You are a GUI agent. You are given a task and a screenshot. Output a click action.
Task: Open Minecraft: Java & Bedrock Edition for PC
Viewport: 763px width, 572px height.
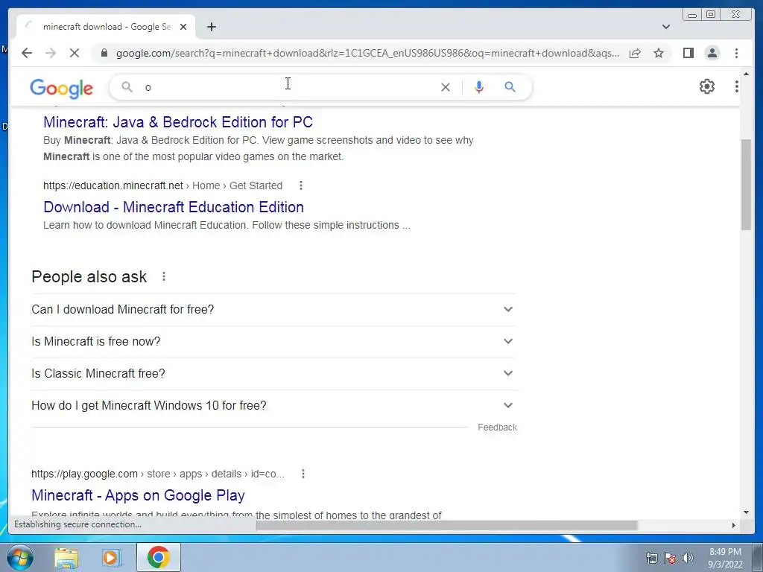coord(178,122)
